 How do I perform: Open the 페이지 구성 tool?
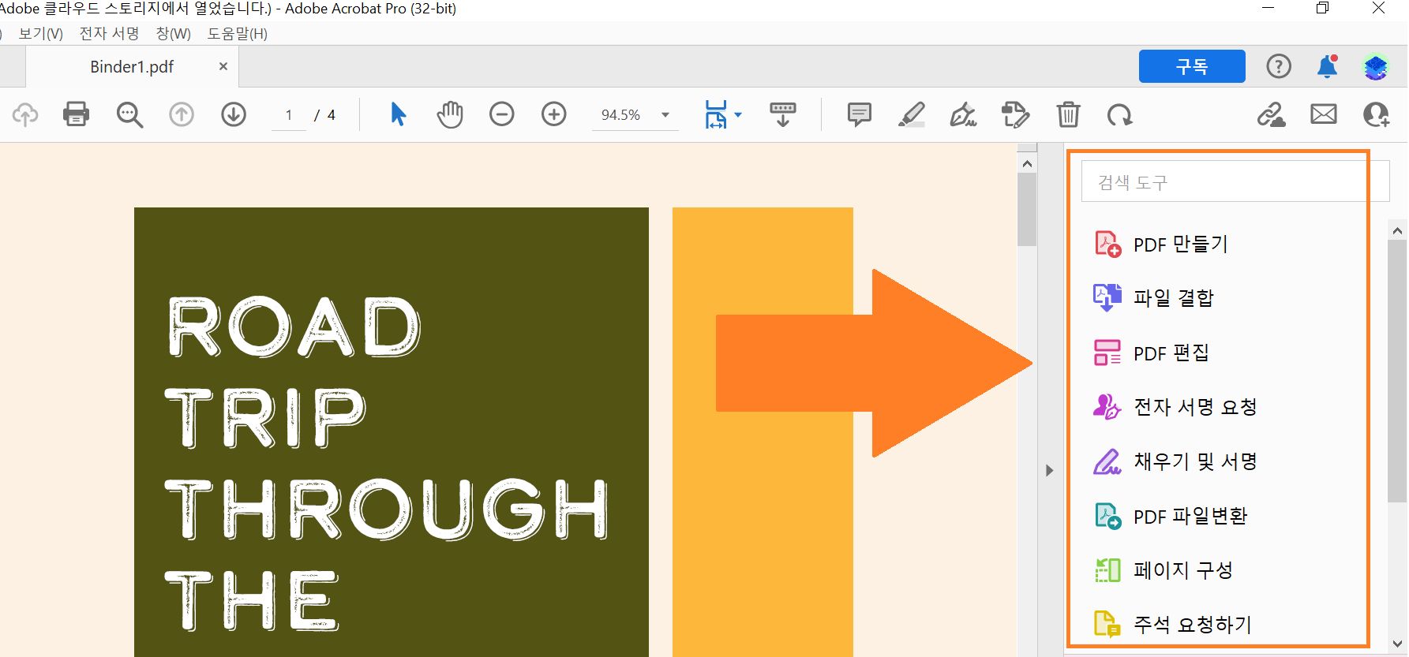(x=1163, y=570)
